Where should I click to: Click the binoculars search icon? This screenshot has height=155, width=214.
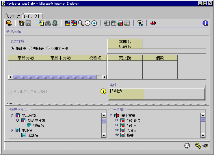pyautogui.click(x=48, y=23)
